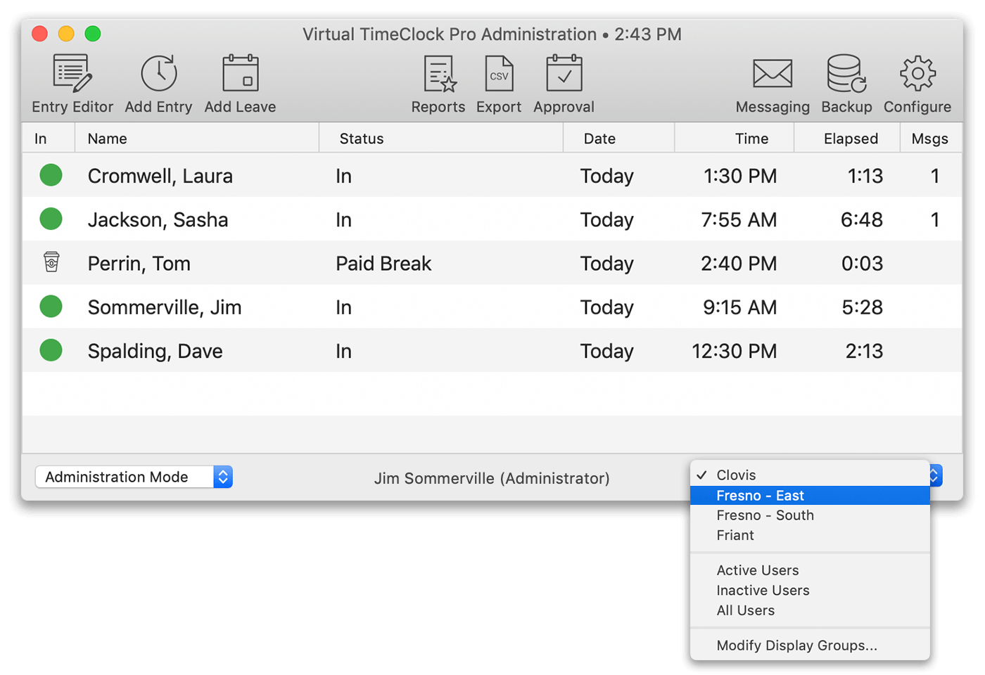Click the 2:40 PM time cell

tap(739, 264)
